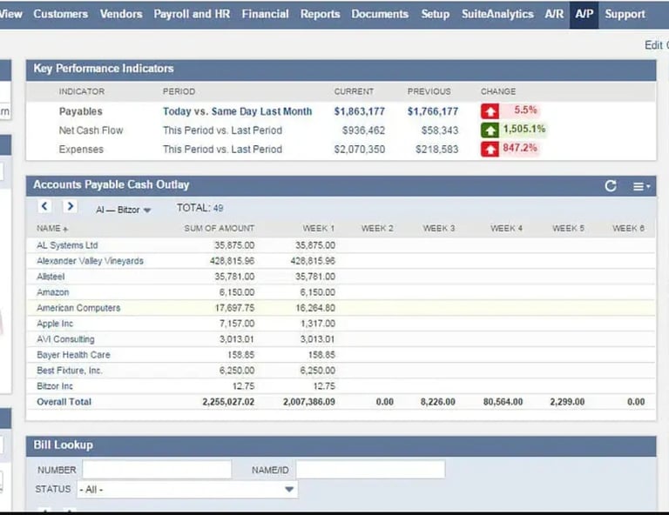
Task: Open the Reports menu
Action: pyautogui.click(x=320, y=14)
